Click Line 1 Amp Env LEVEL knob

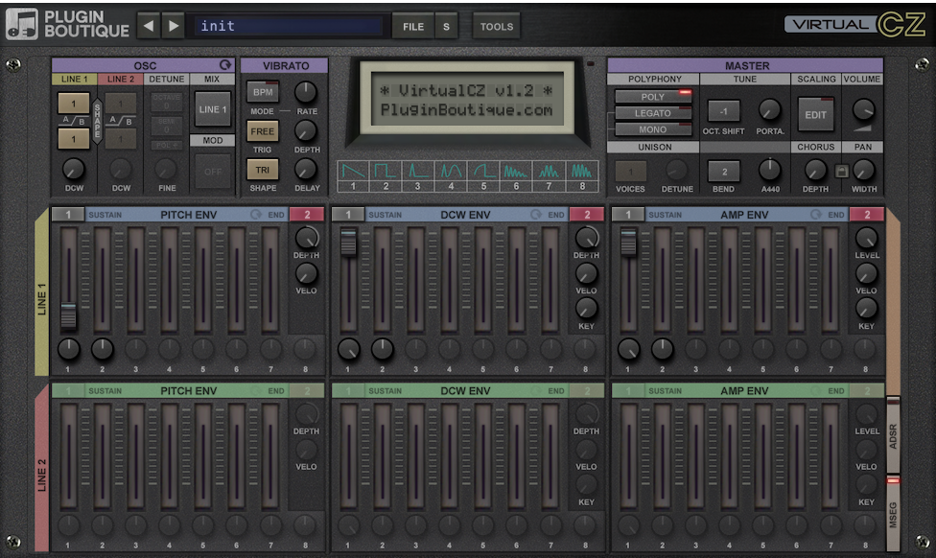pyautogui.click(x=866, y=238)
